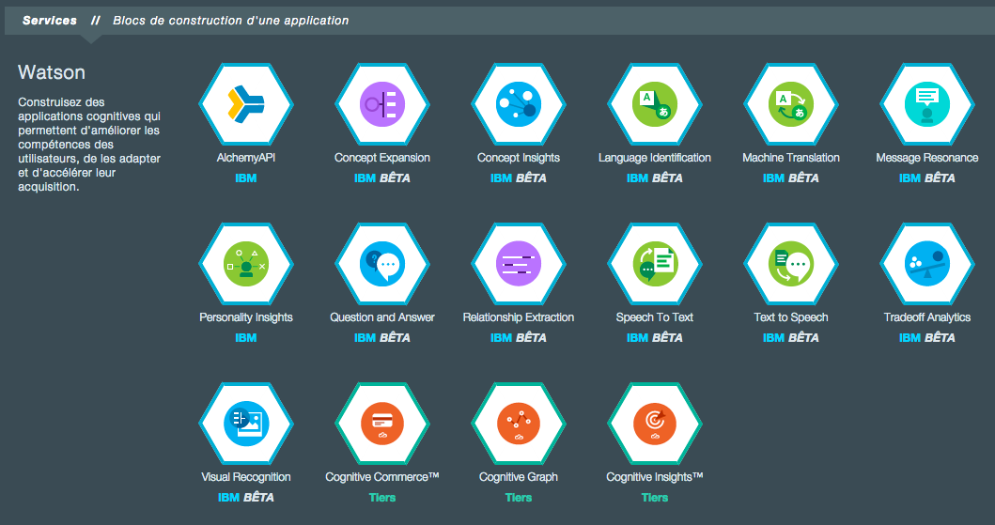Click the Visual Recognition label
The width and height of the screenshot is (995, 525).
pos(246,477)
